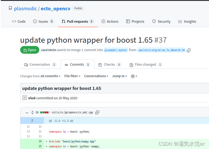Expand up hidden lines above line 11
209x149 pixels.
tap(32, 121)
